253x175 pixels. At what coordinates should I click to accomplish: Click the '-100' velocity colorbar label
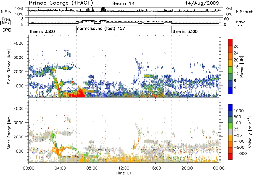(x=239, y=141)
